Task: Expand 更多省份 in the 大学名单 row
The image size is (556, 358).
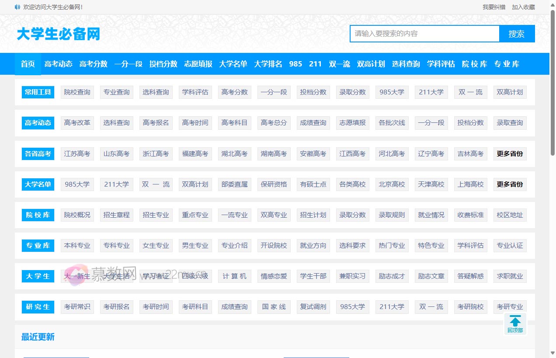Action: coord(510,184)
